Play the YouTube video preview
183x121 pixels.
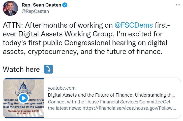point(23,98)
